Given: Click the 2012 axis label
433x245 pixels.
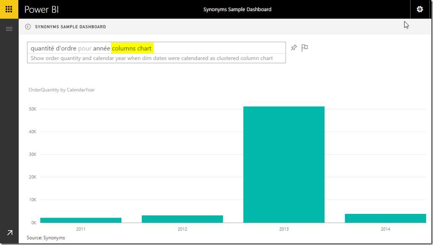Looking at the screenshot, I should [x=182, y=229].
